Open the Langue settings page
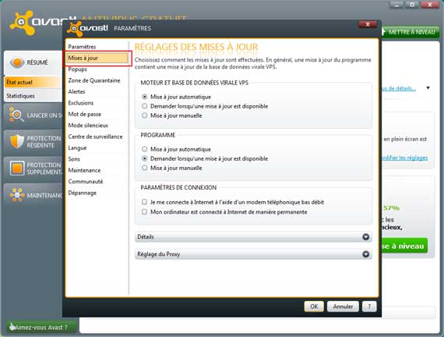 pyautogui.click(x=77, y=148)
